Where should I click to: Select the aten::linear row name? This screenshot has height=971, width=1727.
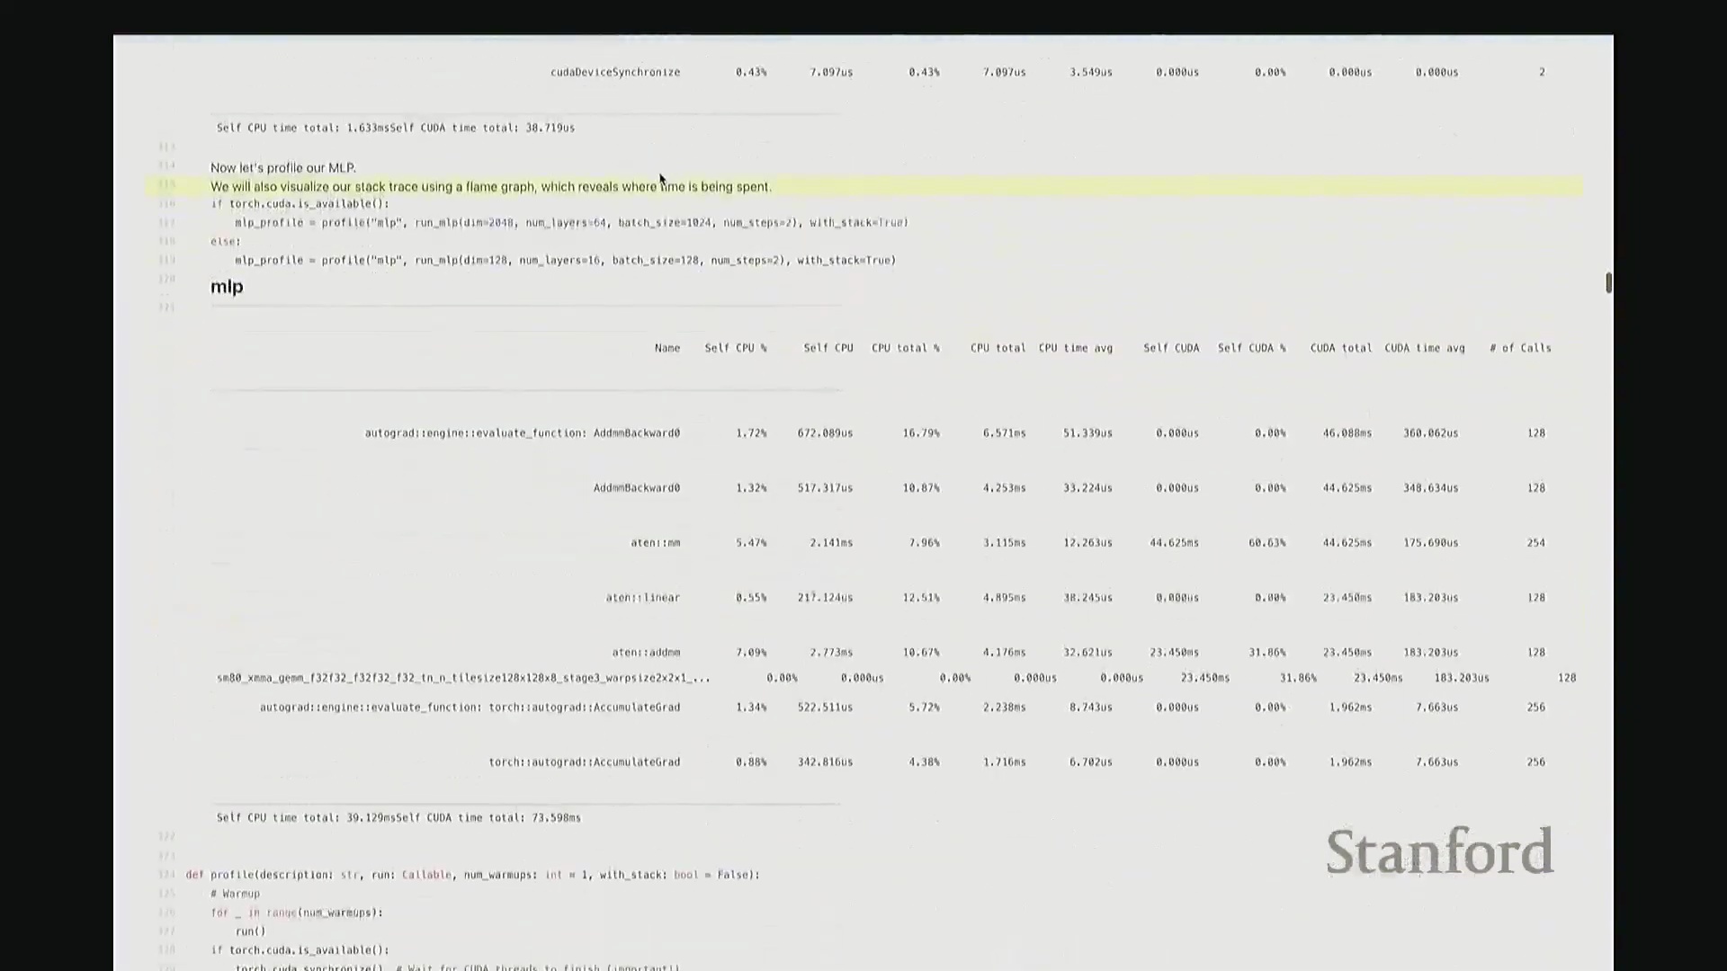pyautogui.click(x=642, y=598)
